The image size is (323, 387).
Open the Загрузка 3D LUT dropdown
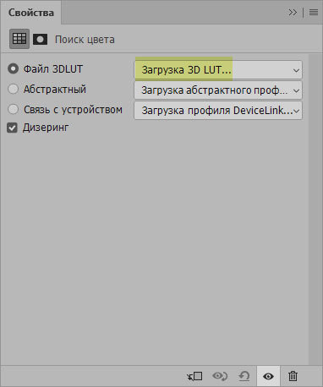coord(218,70)
